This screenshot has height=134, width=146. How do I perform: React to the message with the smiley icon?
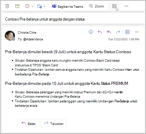[x=91, y=32]
